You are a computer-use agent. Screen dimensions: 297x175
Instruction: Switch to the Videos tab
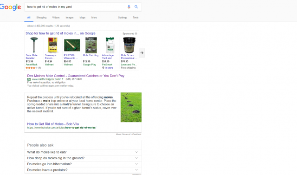(x=56, y=18)
